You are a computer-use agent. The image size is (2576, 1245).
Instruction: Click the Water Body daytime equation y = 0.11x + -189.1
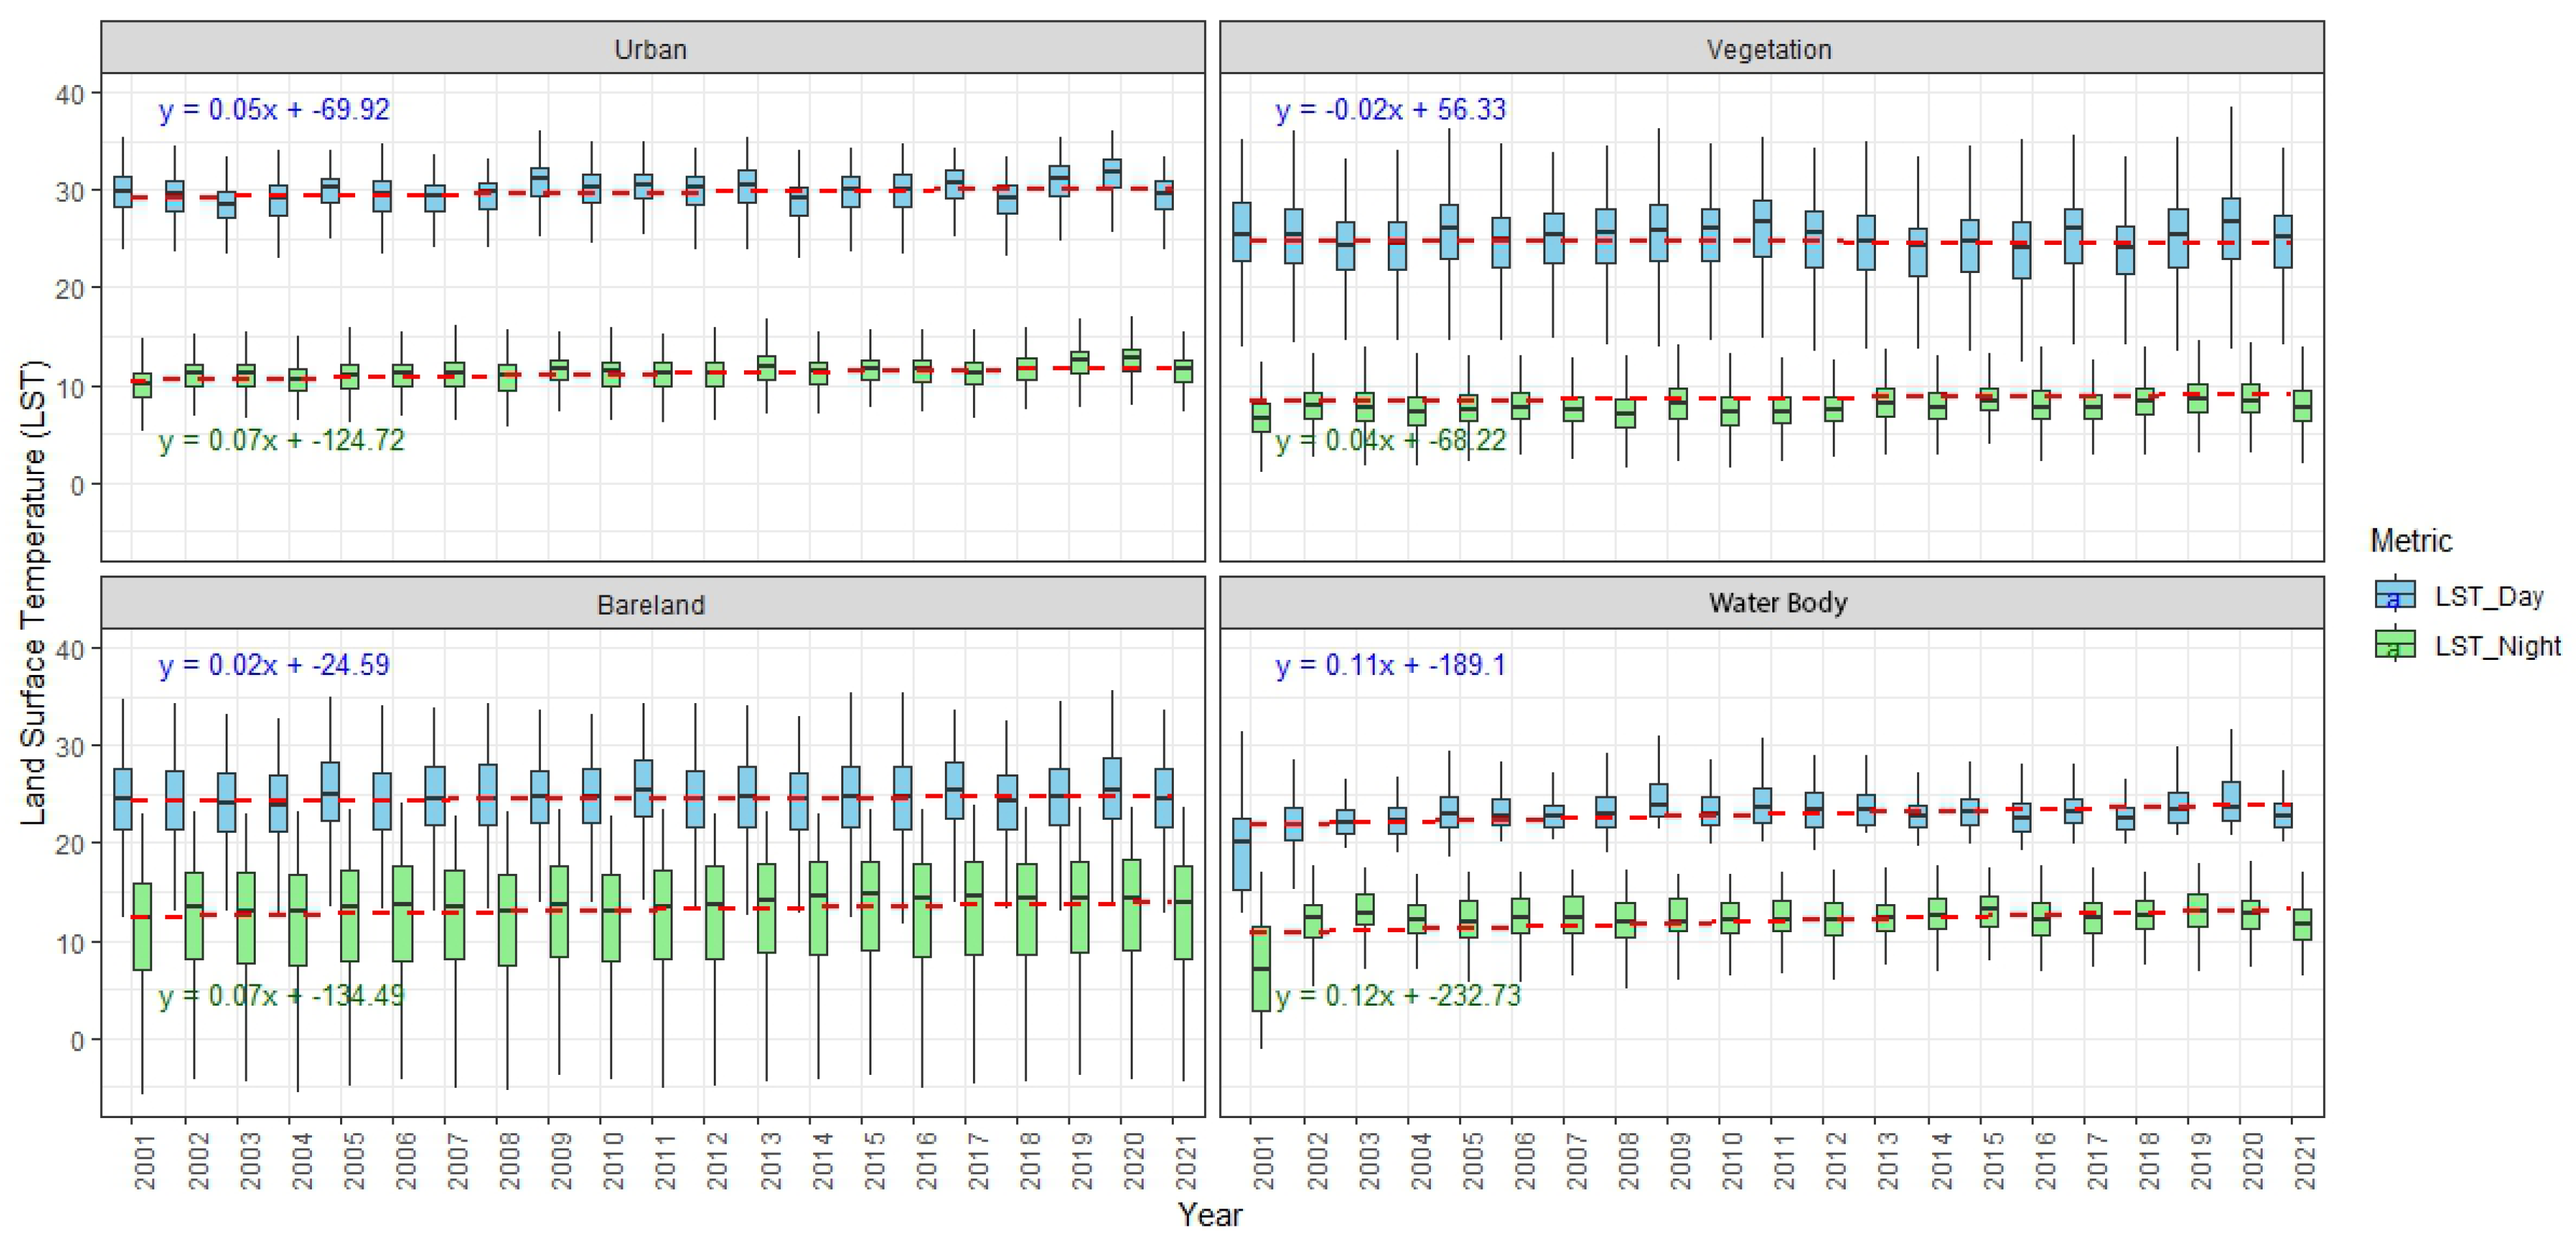pyautogui.click(x=1390, y=665)
